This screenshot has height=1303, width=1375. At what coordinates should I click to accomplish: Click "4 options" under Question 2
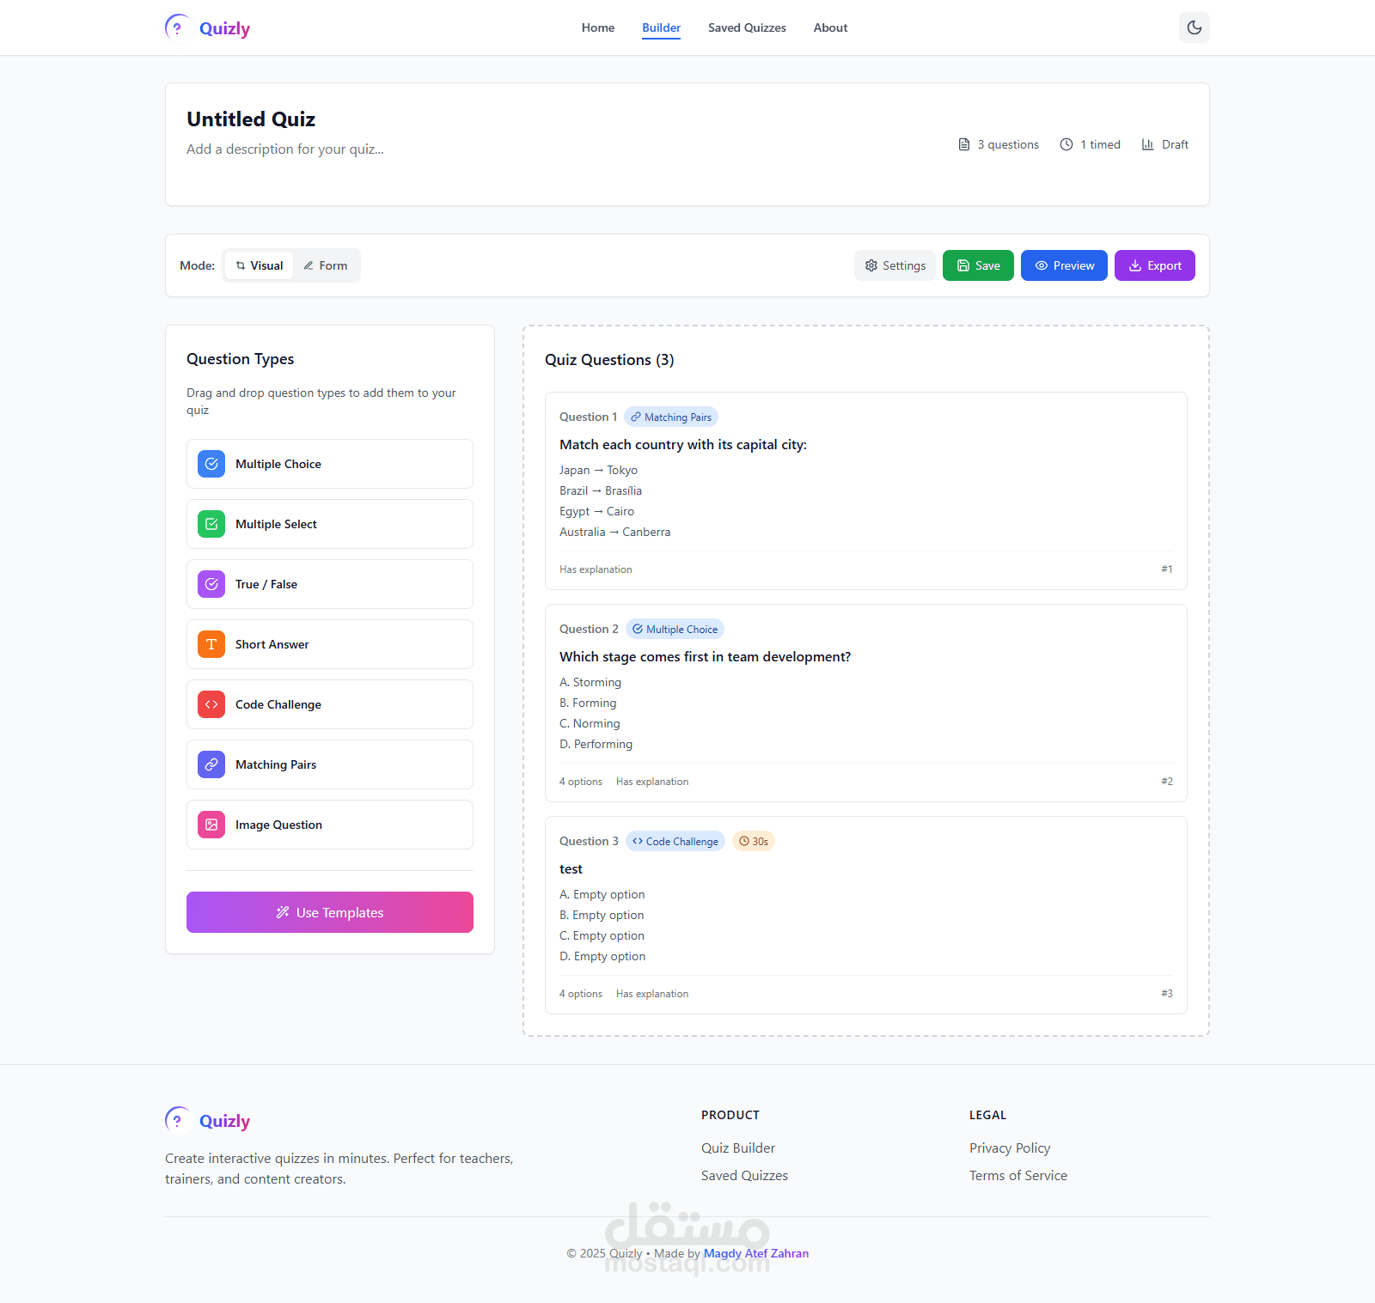[581, 782]
